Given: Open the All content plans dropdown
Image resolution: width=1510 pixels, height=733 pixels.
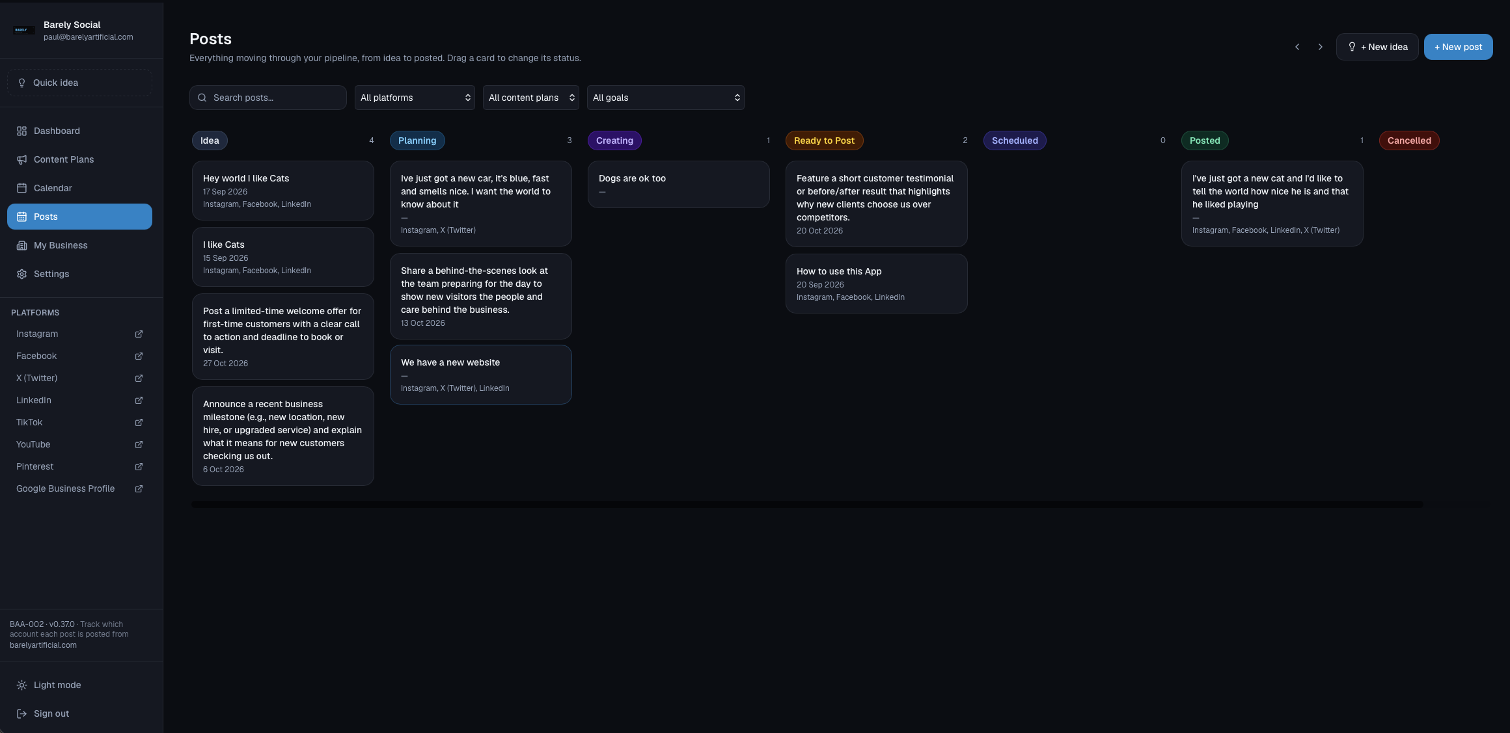Looking at the screenshot, I should click(531, 98).
